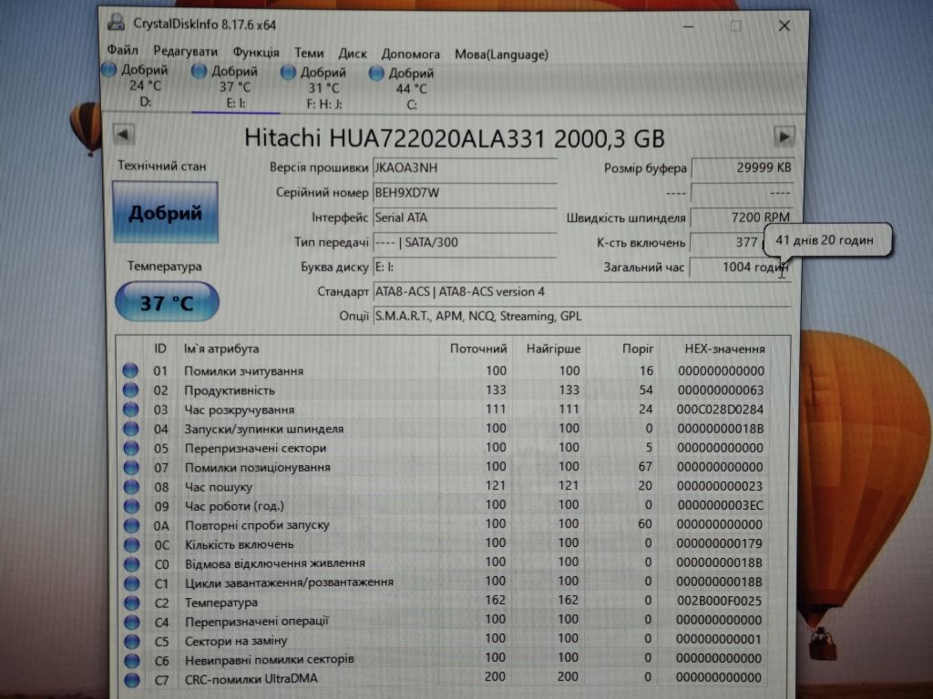
Task: Open the Редагувати menu
Action: point(185,51)
